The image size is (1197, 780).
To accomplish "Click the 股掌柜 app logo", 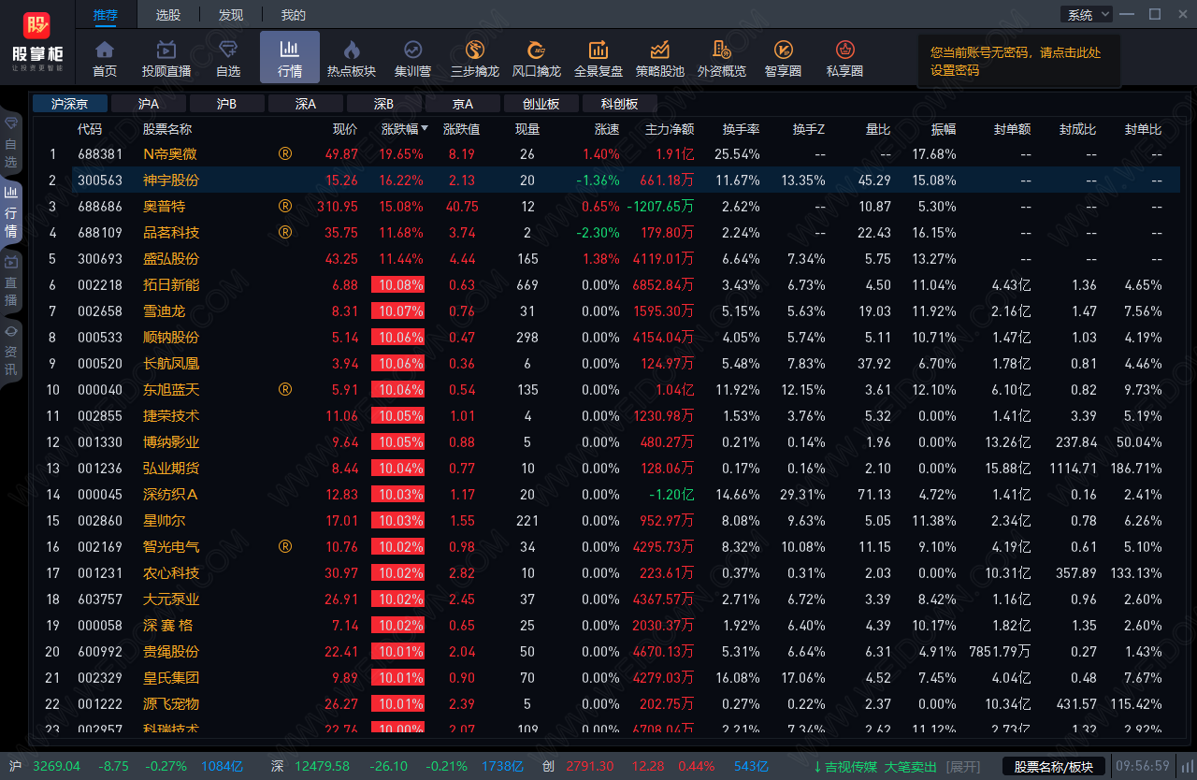I will [x=37, y=41].
